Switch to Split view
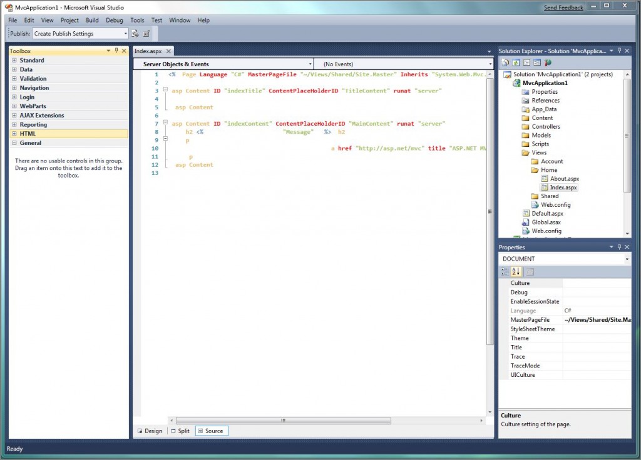Image resolution: width=641 pixels, height=460 pixels. (180, 431)
